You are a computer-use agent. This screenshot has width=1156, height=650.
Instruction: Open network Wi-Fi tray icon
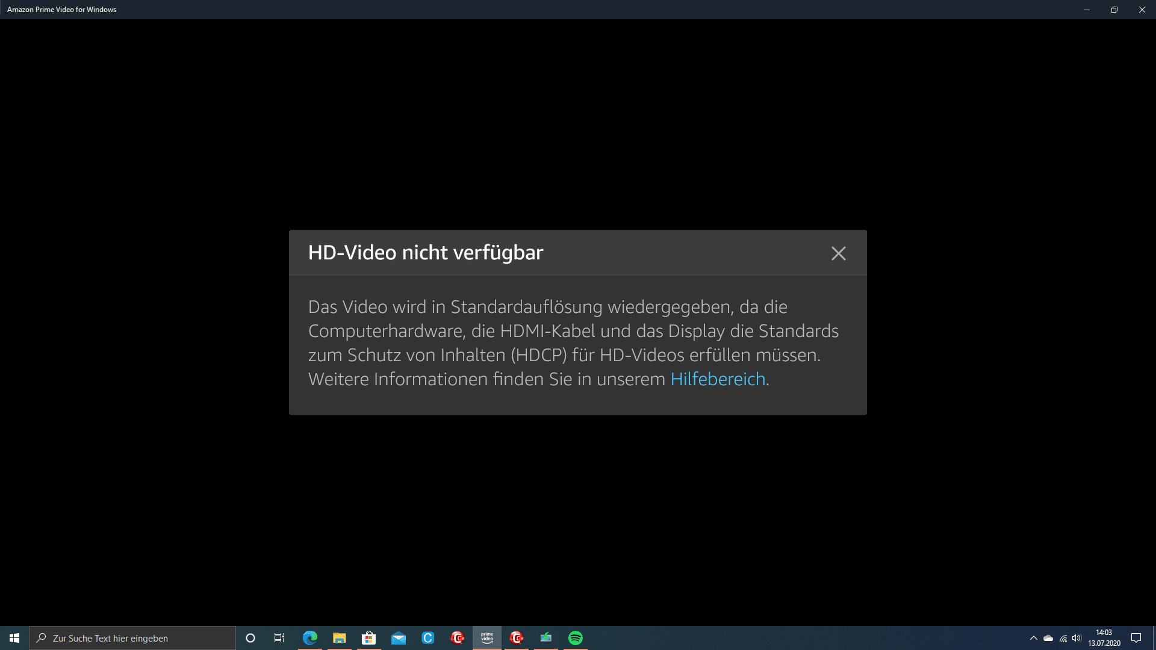[x=1063, y=638]
